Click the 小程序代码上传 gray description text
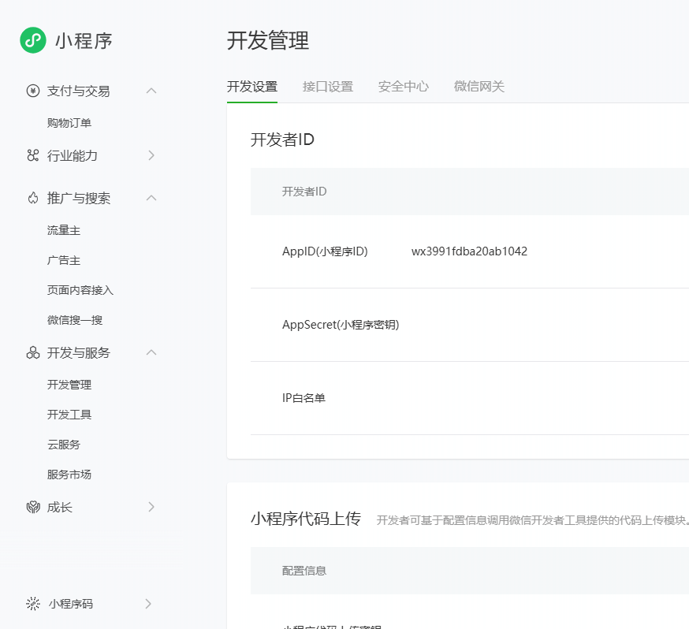 [x=533, y=520]
